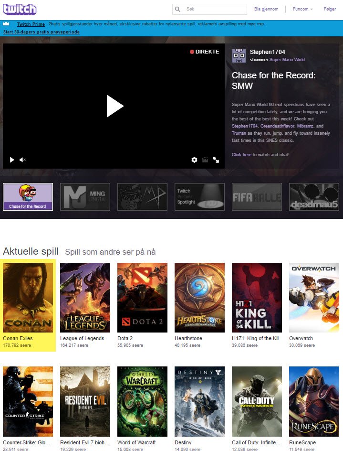
Task: Click the Destiny title text
Action: click(x=183, y=442)
